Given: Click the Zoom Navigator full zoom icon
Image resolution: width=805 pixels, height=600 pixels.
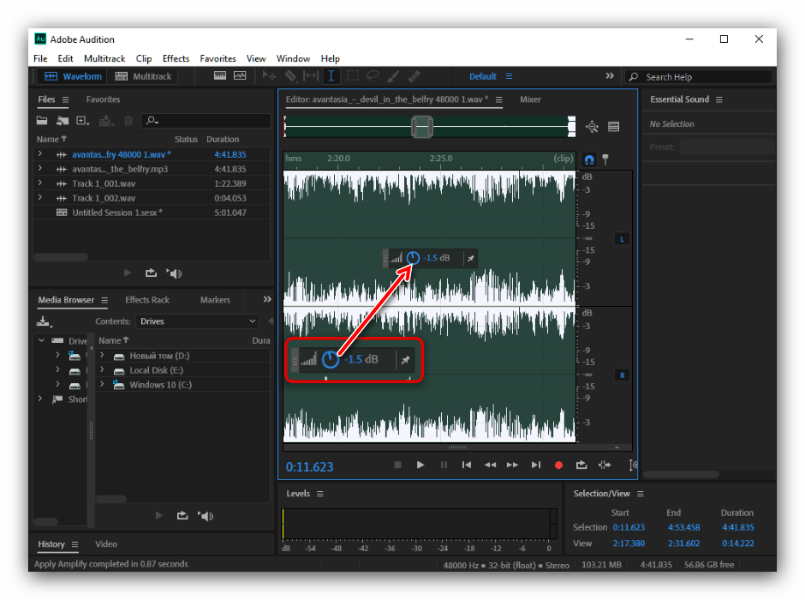Looking at the screenshot, I should point(592,127).
